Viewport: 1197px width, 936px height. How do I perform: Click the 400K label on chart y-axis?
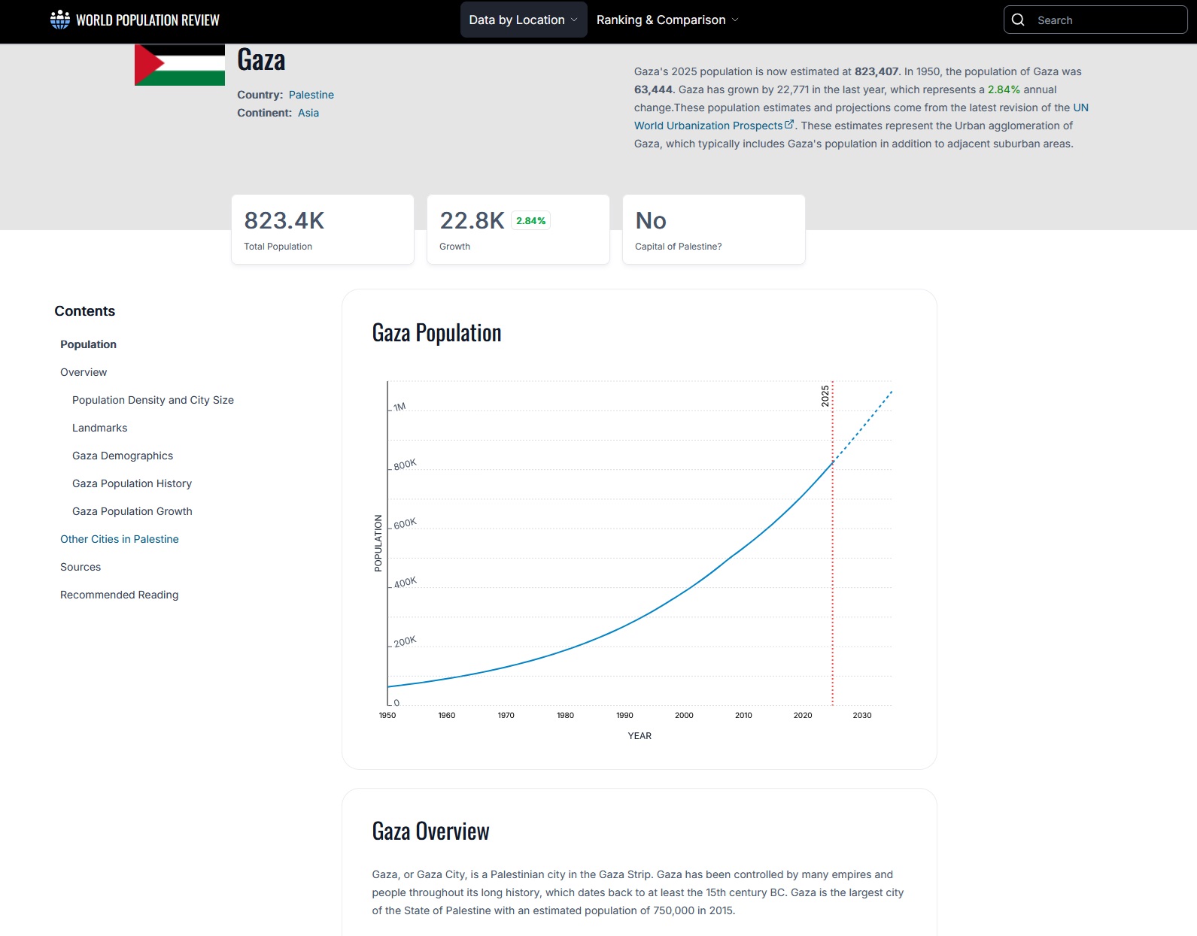(x=405, y=583)
